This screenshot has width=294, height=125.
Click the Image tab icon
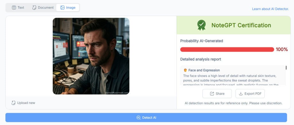point(62,7)
